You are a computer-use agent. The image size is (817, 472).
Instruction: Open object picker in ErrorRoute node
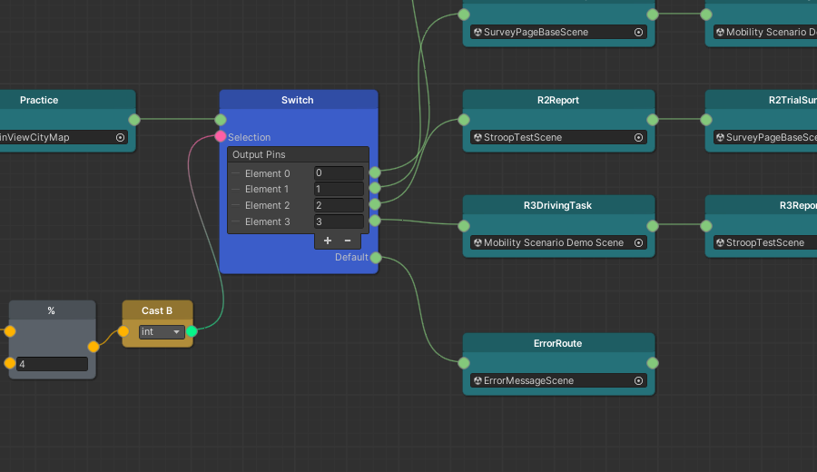pyautogui.click(x=638, y=381)
